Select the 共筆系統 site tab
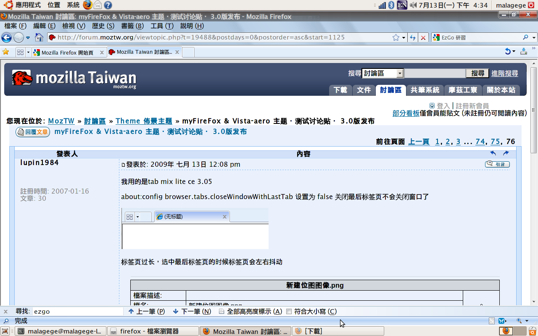538x336 pixels. (x=425, y=90)
